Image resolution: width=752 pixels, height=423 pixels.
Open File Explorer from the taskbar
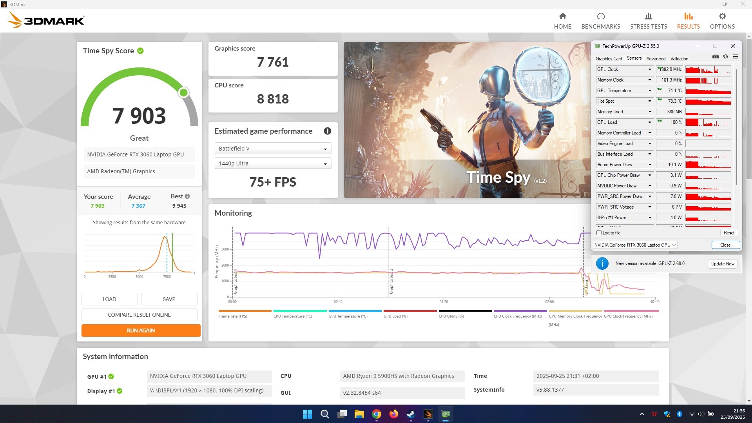359,414
